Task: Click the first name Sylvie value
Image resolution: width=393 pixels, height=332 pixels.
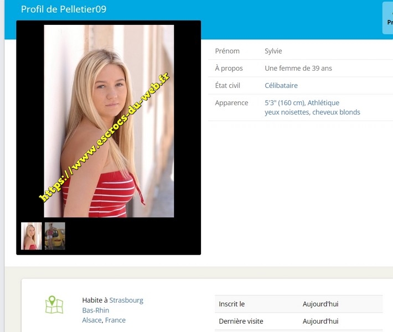Action: click(273, 51)
